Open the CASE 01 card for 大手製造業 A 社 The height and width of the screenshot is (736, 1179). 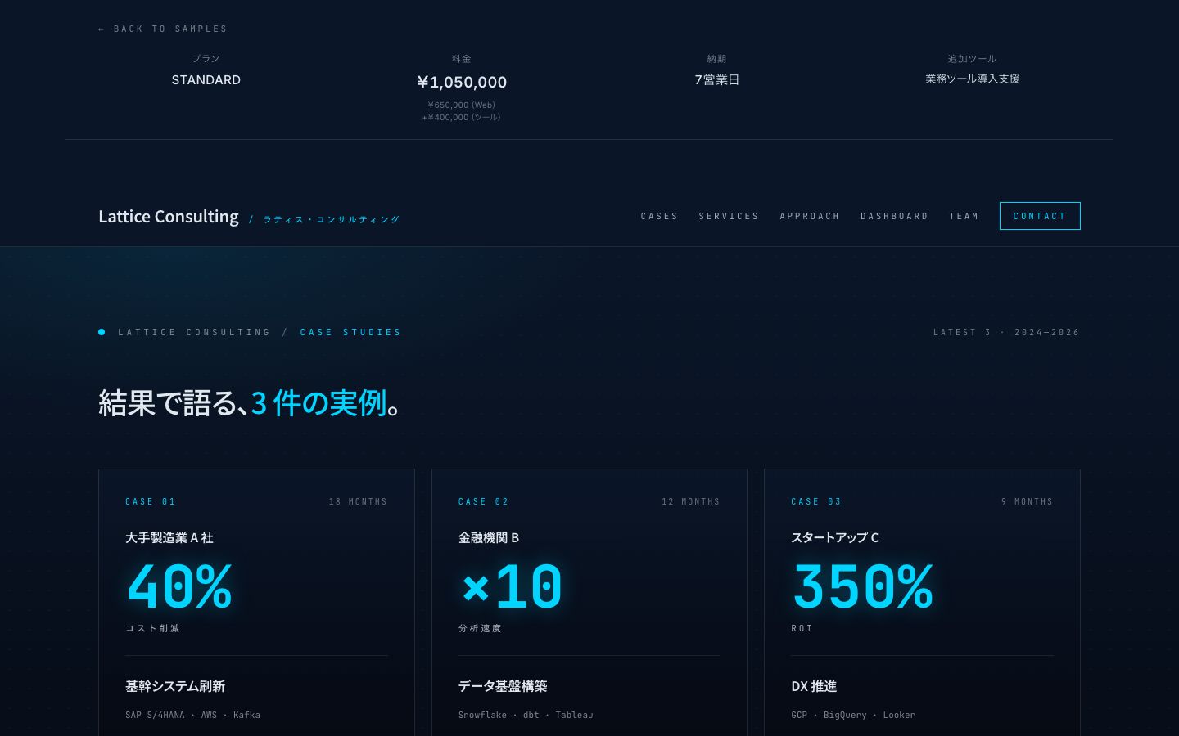coord(256,572)
